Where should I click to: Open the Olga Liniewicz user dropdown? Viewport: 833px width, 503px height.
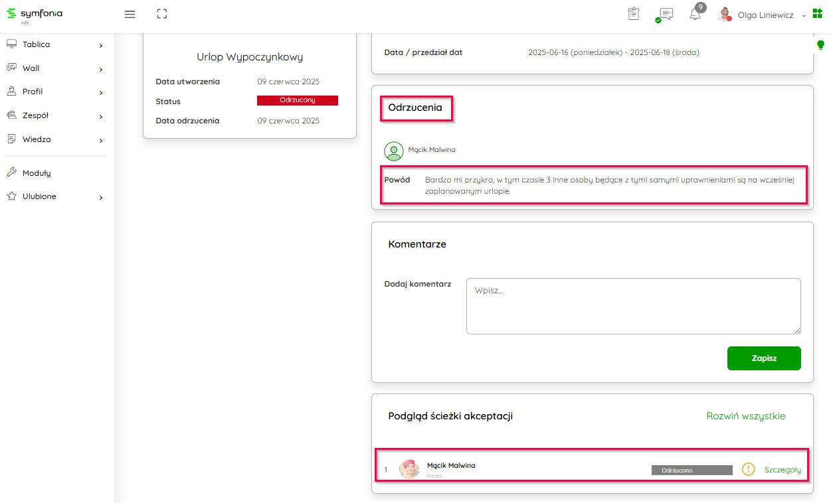[765, 15]
